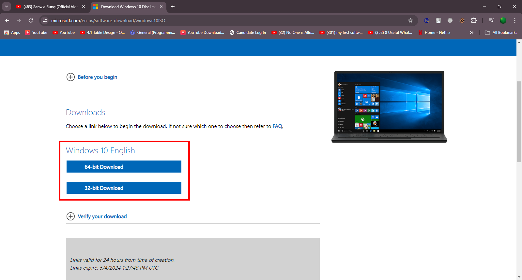Screen dimensions: 522x280
Task: Expand the Verify your download section
Action: point(97,216)
